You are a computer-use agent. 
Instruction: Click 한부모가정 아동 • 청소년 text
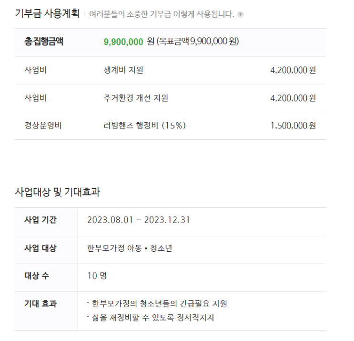(130, 248)
